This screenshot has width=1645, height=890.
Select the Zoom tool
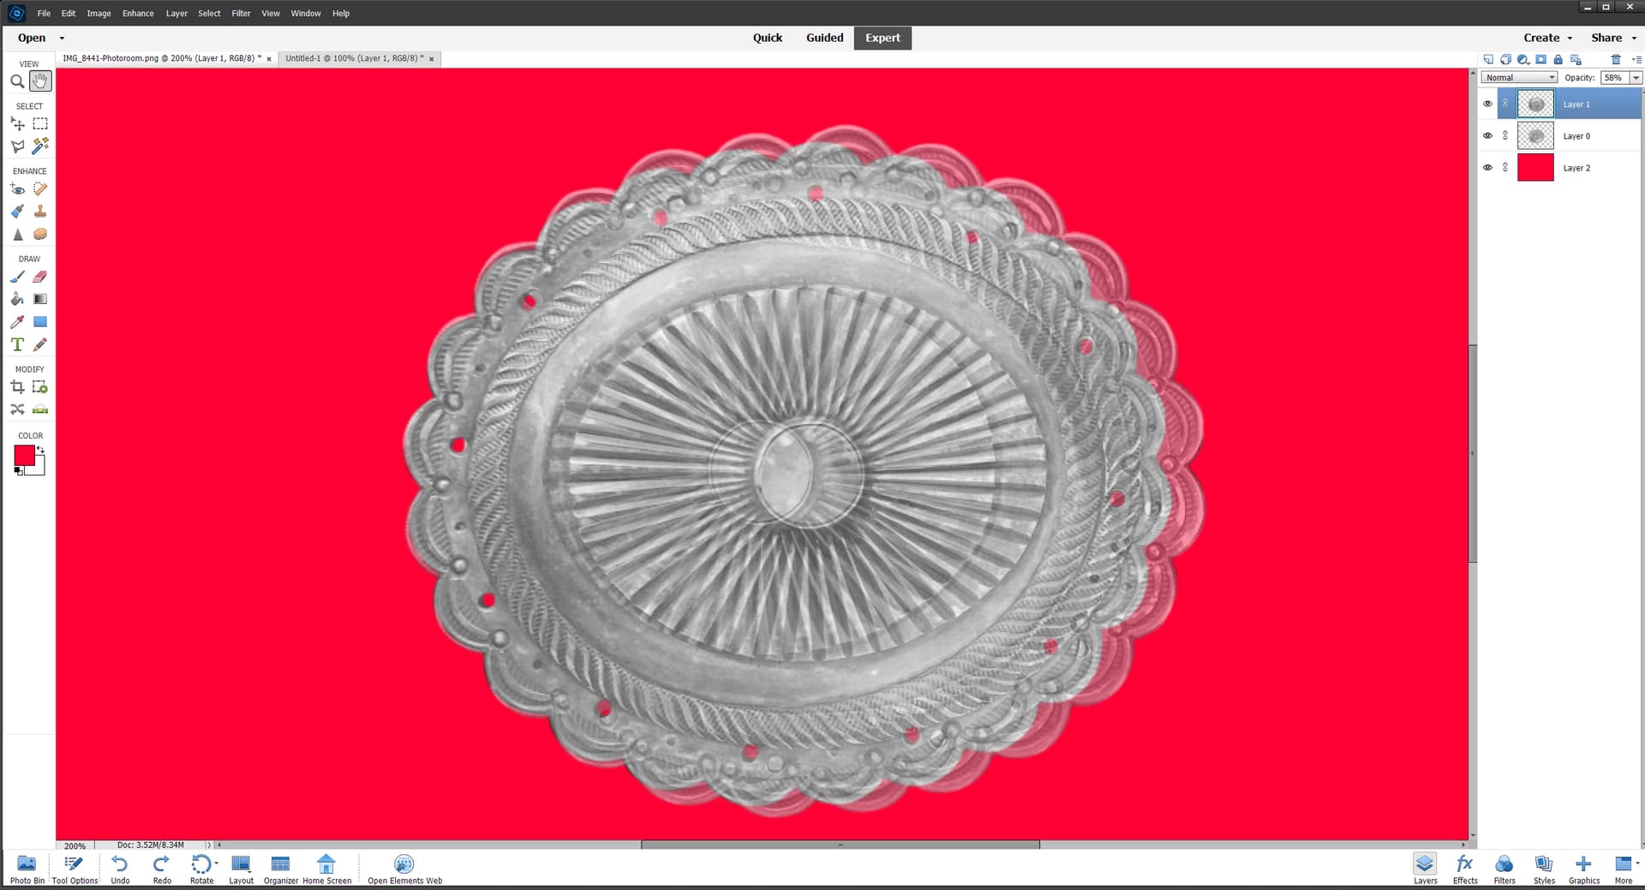(17, 81)
